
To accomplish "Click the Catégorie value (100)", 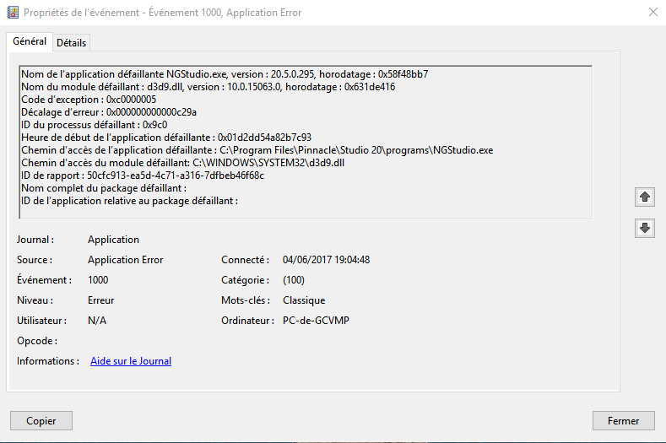I will (x=294, y=280).
